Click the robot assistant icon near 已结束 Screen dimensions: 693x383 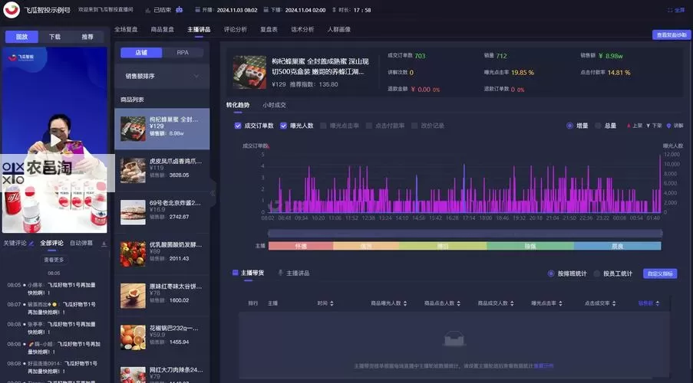[x=179, y=10]
